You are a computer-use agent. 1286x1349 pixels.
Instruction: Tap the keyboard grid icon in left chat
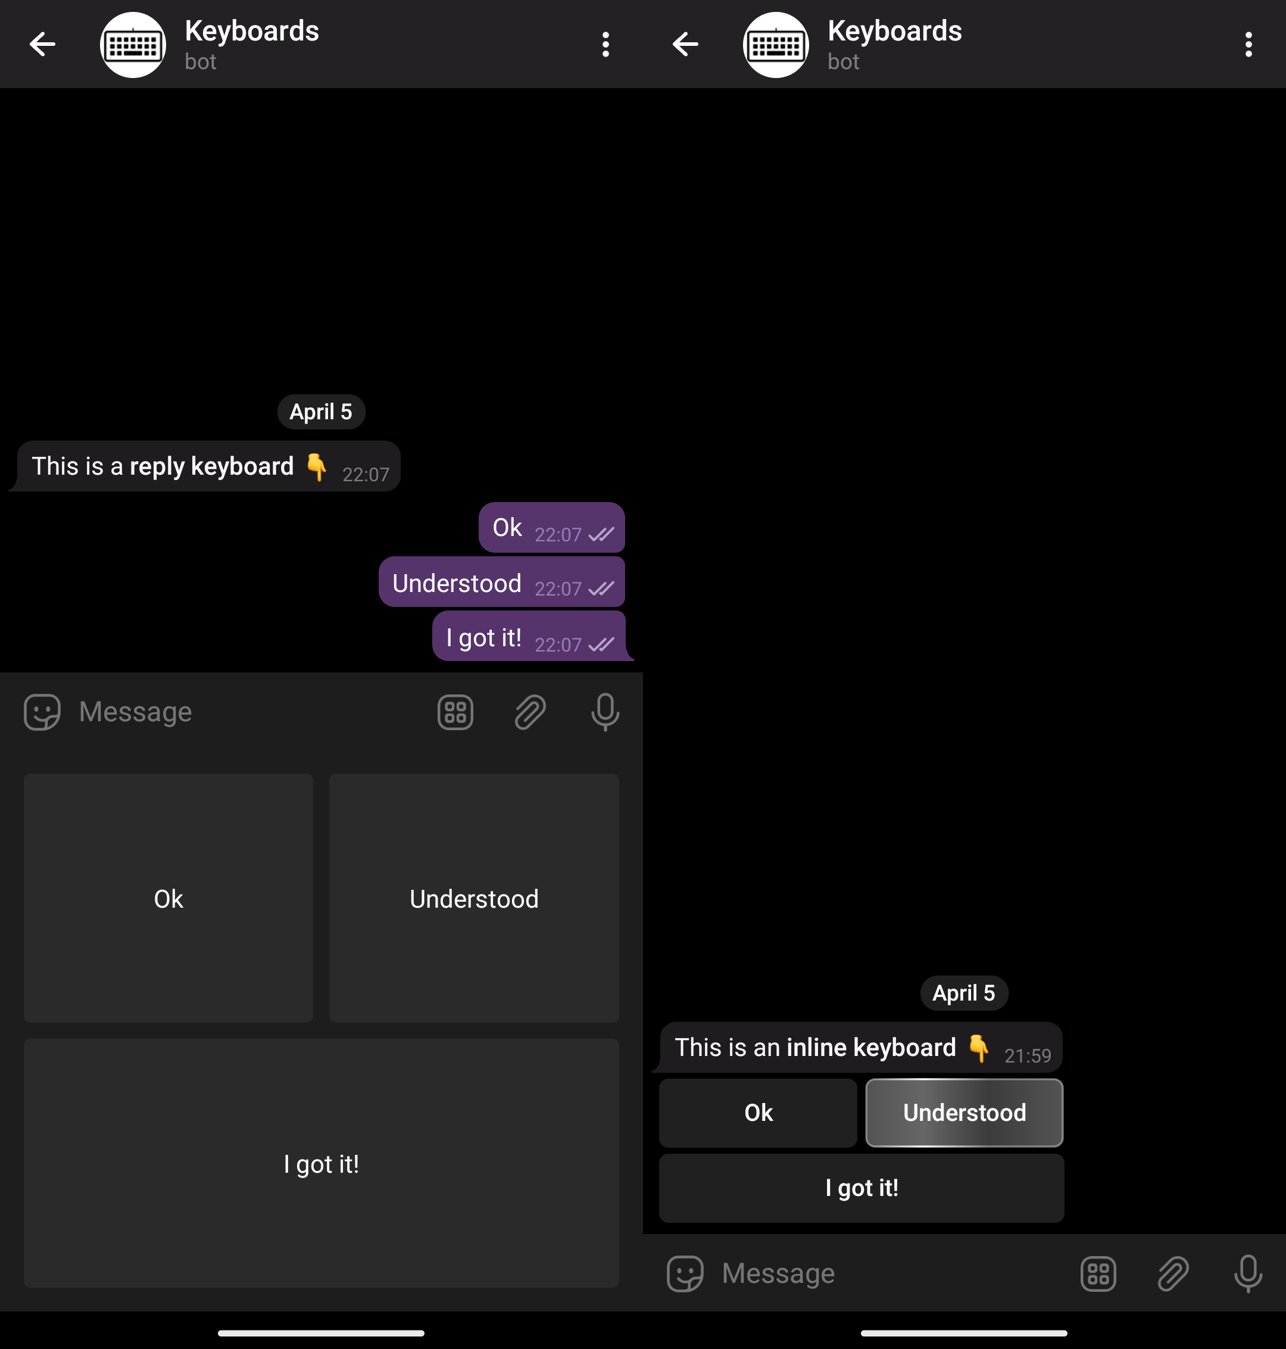point(458,712)
